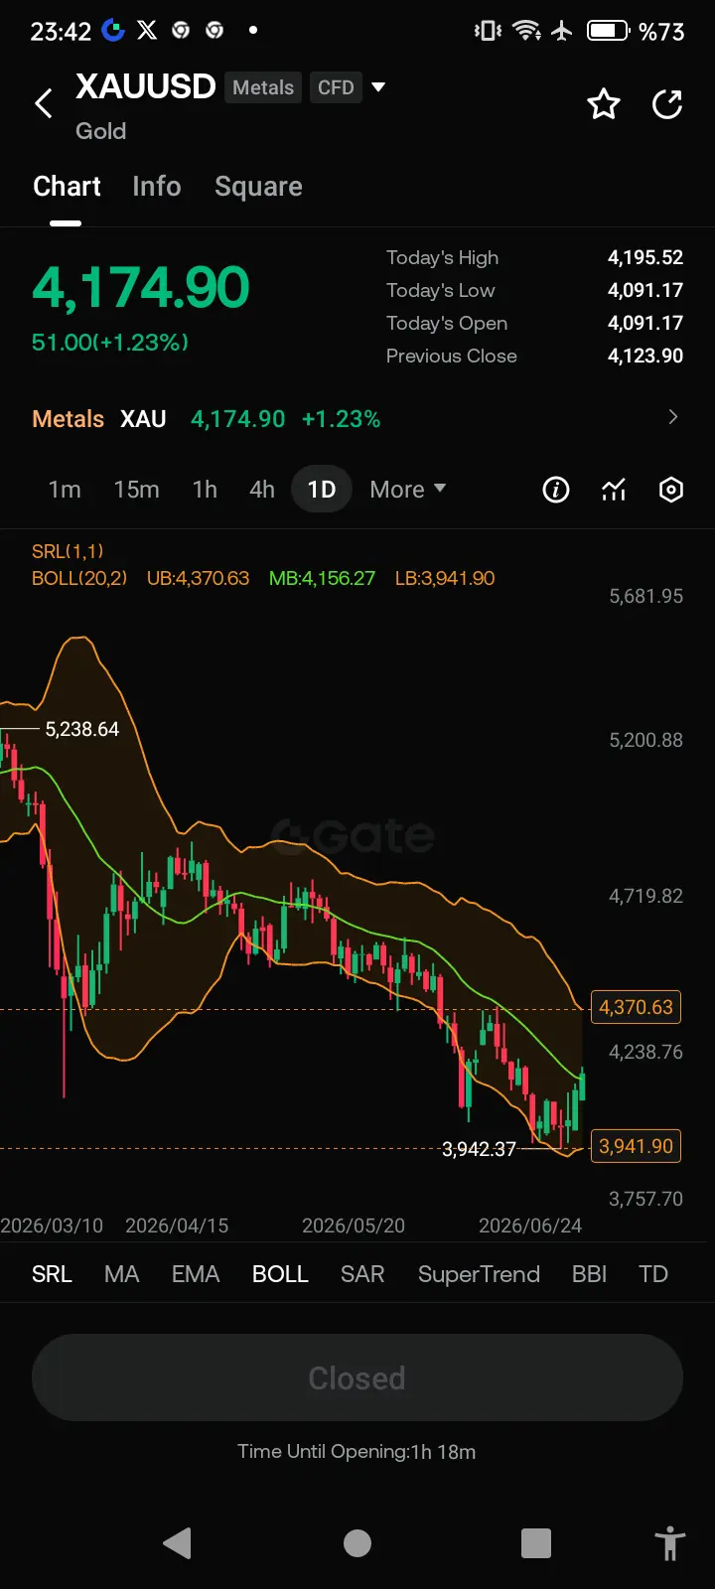Tap the 3,942.37 low marker label
The width and height of the screenshot is (715, 1589).
479,1149
